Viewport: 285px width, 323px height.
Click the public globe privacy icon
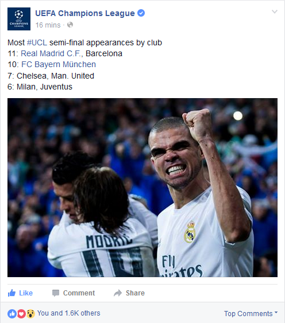pos(70,25)
